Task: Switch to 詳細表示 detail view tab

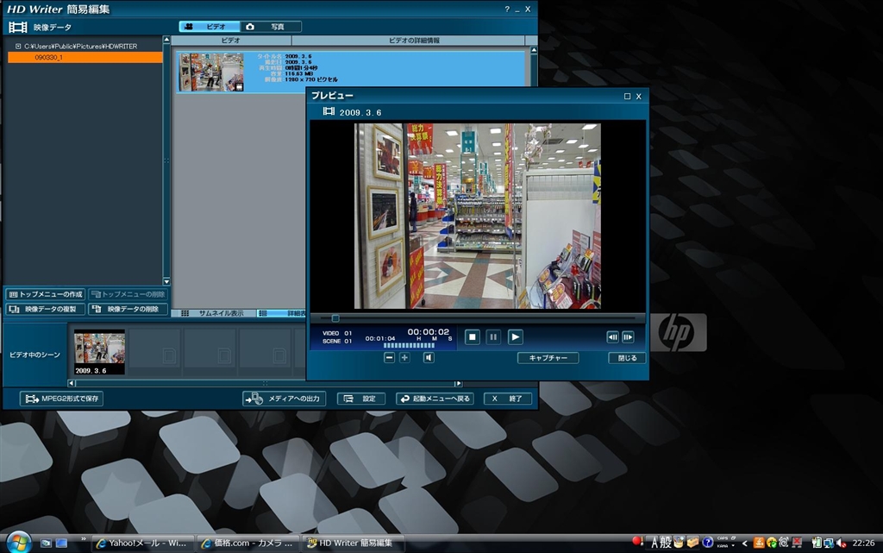Action: 282,313
